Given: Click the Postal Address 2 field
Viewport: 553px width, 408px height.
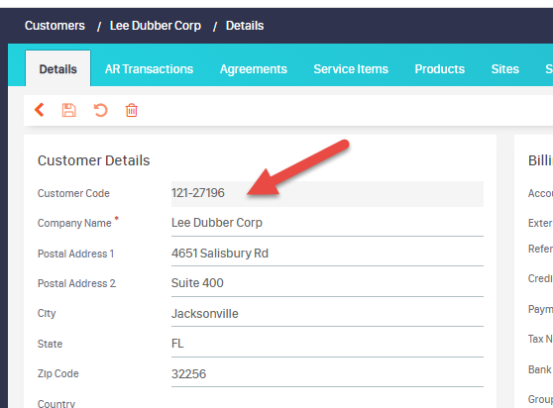Looking at the screenshot, I should pos(327,283).
